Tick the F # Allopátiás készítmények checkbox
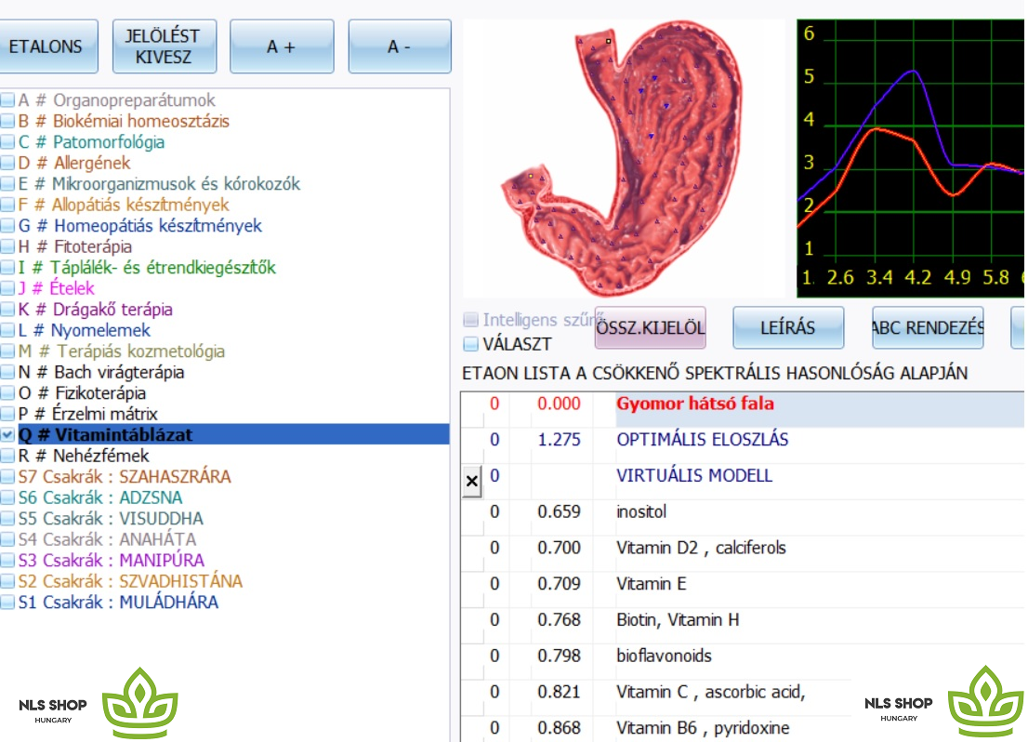The width and height of the screenshot is (1028, 742). point(7,205)
